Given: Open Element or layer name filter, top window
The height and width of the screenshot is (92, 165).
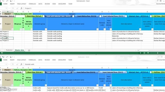Looking at the screenshot, I should coord(97,29).
